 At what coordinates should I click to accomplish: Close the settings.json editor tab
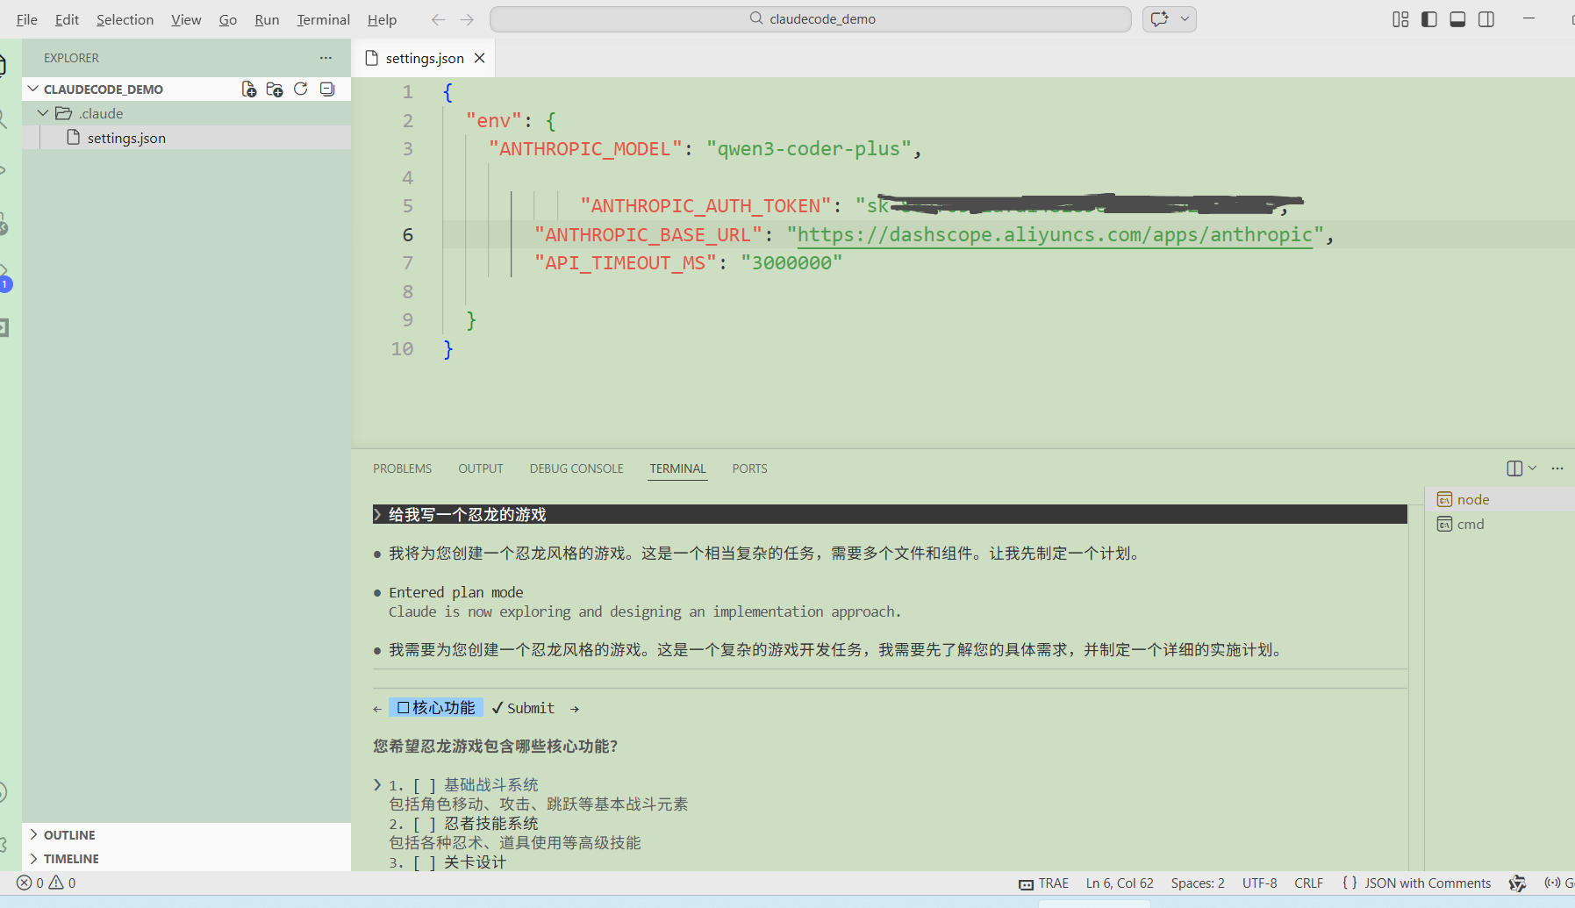coord(480,58)
